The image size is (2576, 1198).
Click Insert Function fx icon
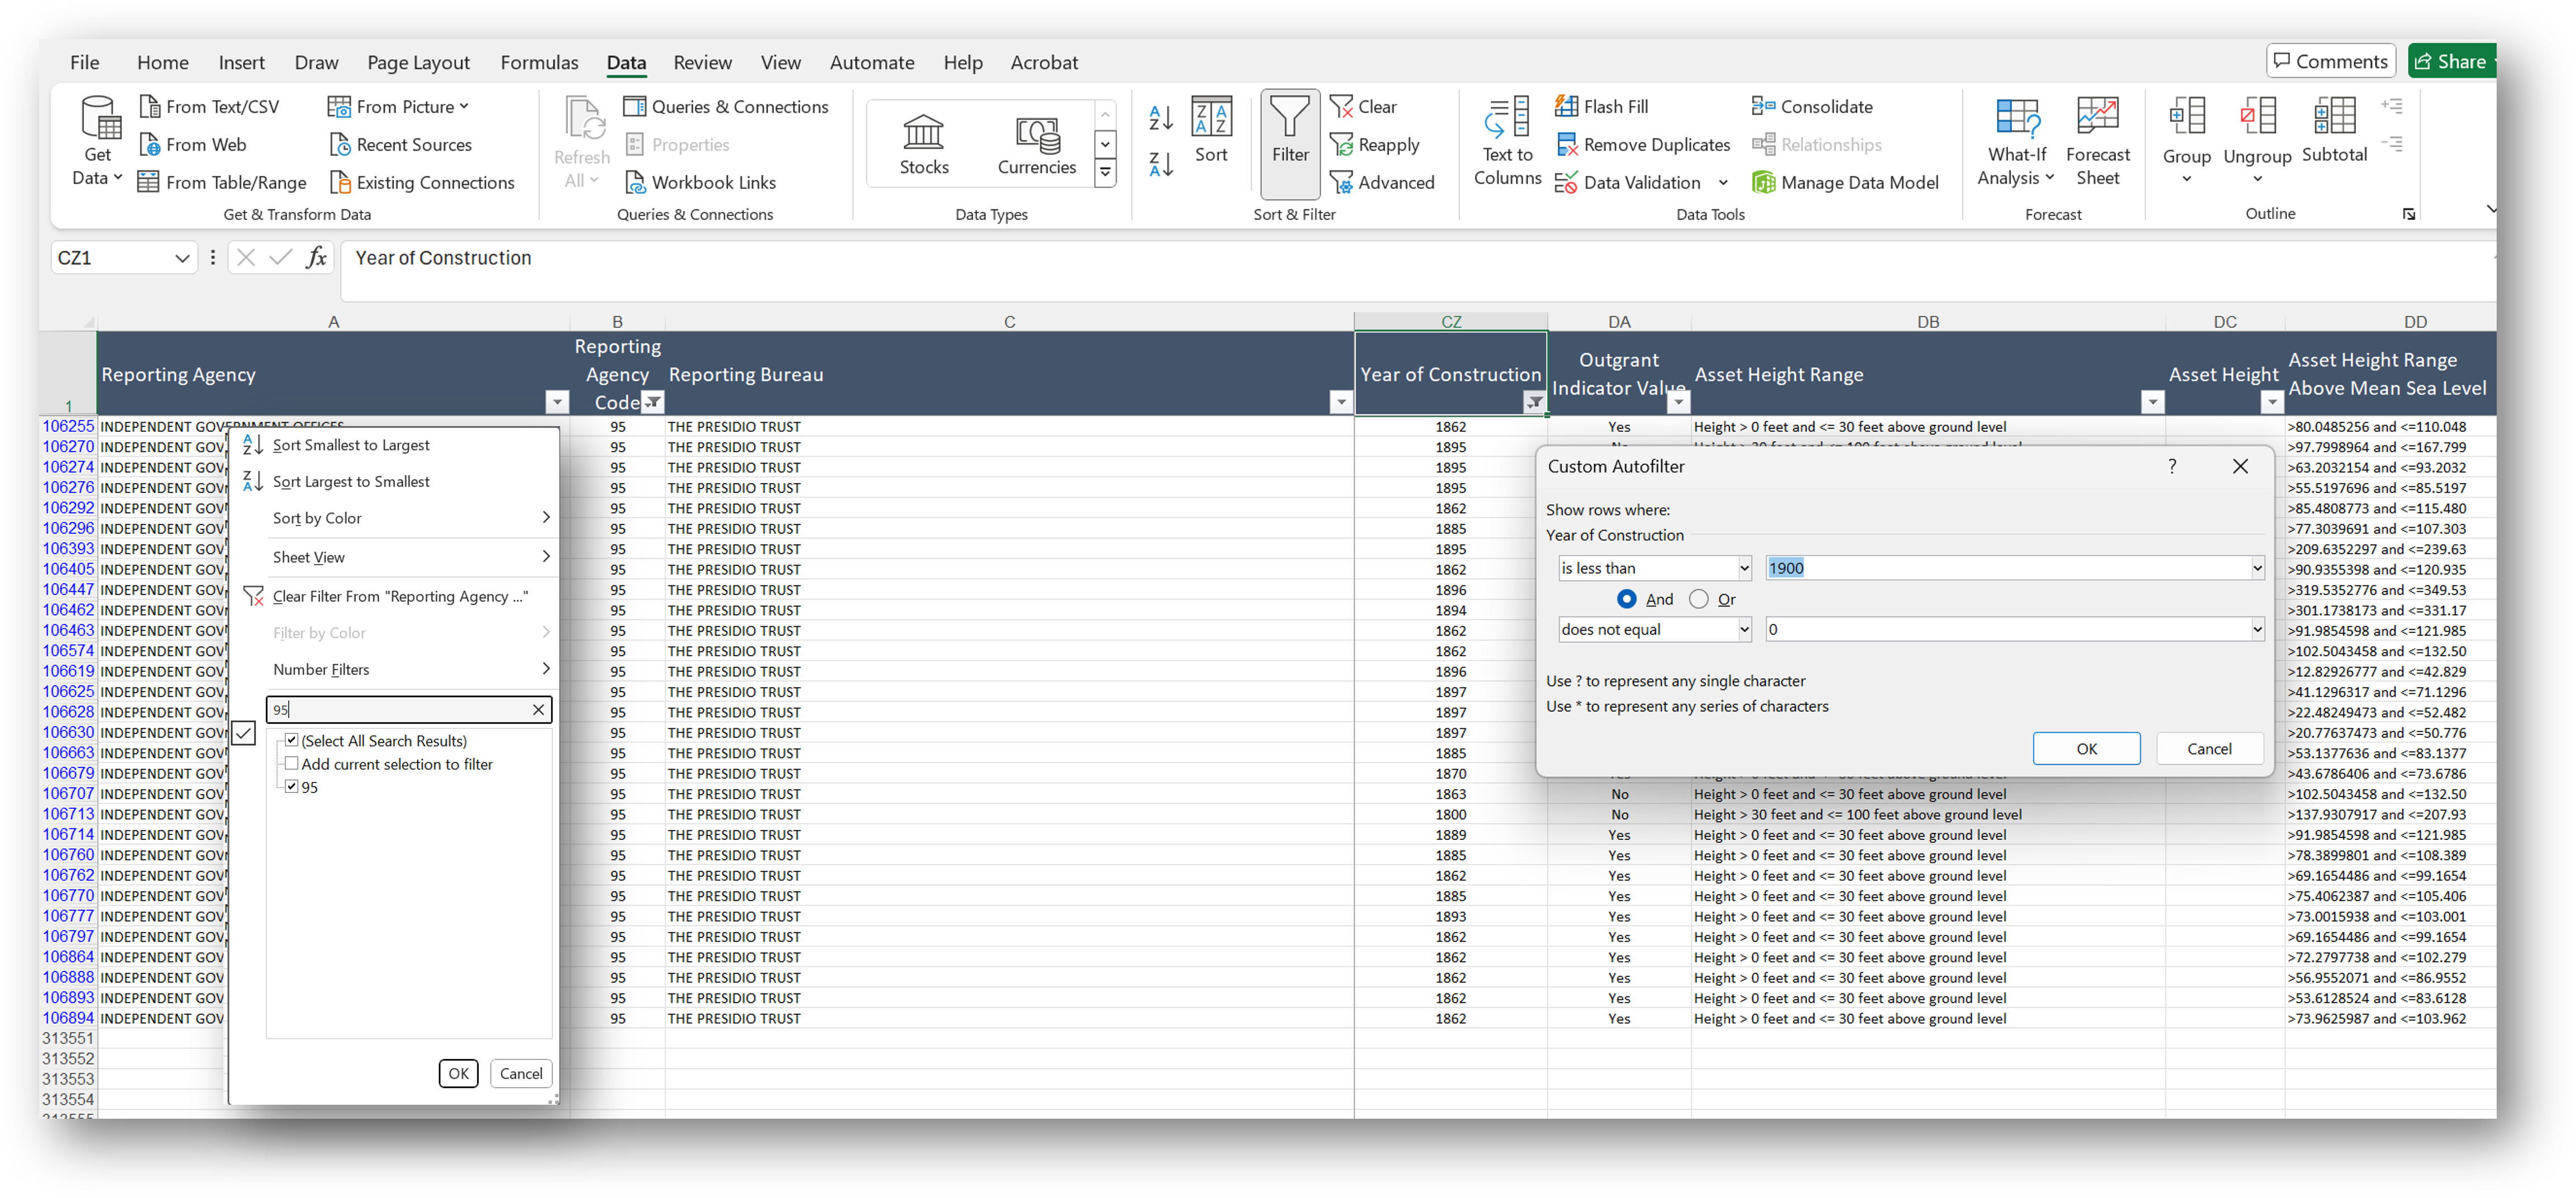tap(316, 258)
